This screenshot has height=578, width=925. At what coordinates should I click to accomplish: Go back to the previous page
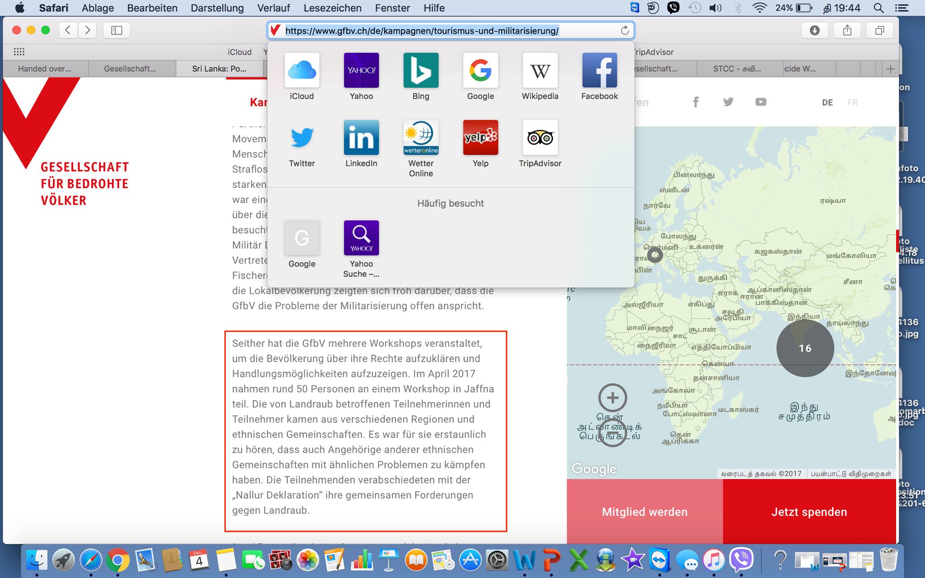point(68,30)
